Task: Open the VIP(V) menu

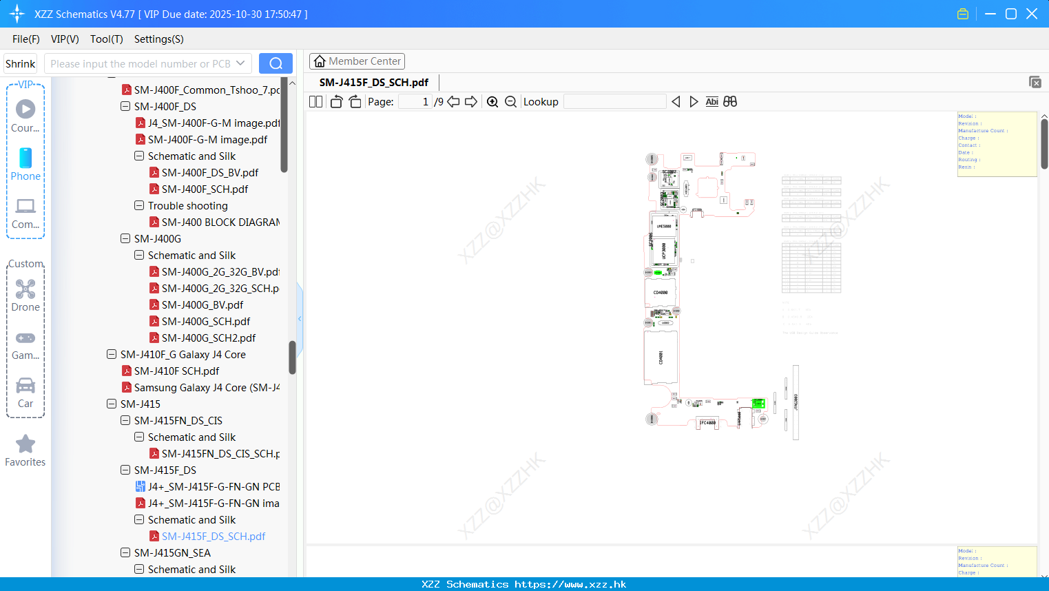Action: click(65, 39)
